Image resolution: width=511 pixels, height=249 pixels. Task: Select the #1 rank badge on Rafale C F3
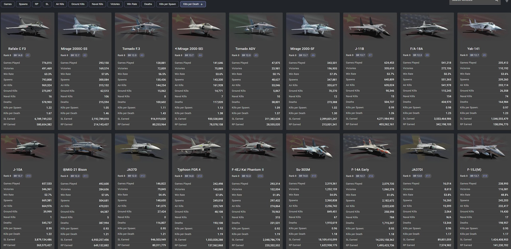pyautogui.click(x=28, y=55)
